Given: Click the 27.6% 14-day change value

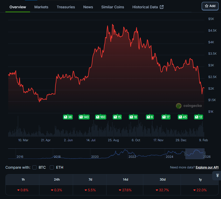Looking at the screenshot, I should pos(125,190).
